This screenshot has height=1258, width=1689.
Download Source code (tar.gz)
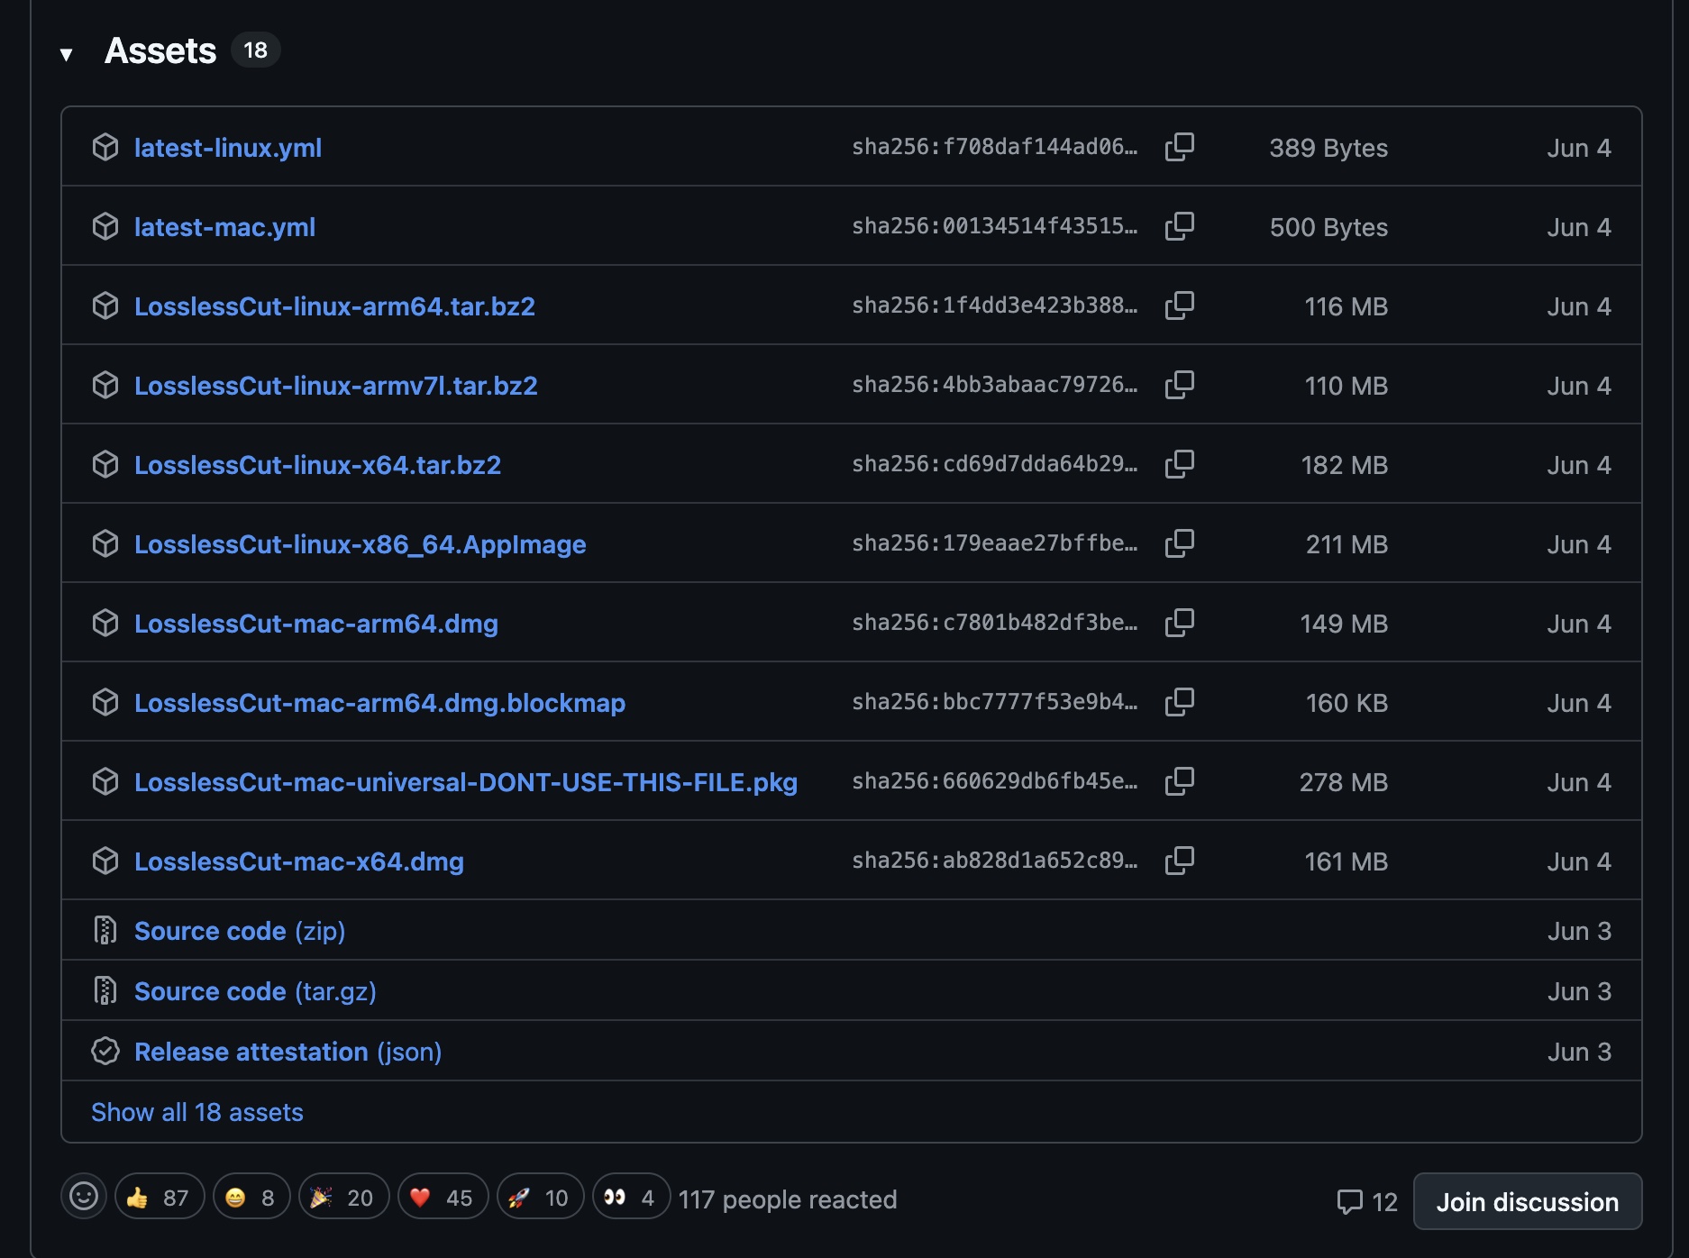point(255,991)
